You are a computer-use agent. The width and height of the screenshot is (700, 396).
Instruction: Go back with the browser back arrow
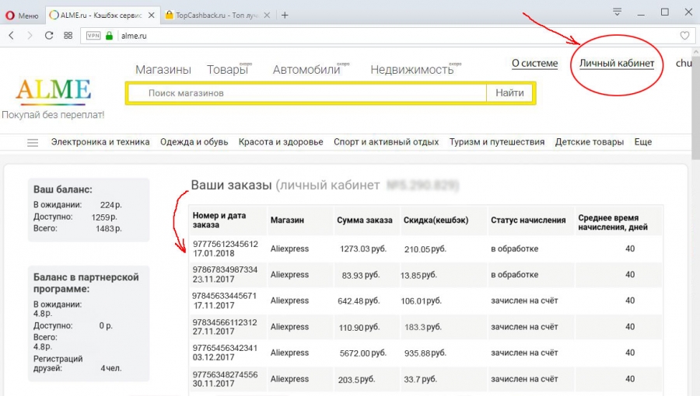tap(12, 36)
